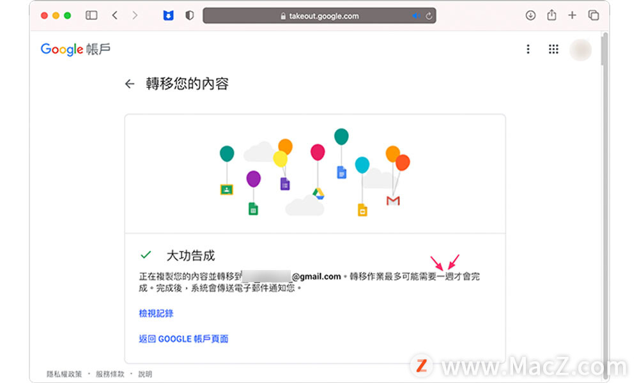The image size is (639, 383).
Task: Click the back arrow beside 轉移您的內容
Action: (130, 84)
